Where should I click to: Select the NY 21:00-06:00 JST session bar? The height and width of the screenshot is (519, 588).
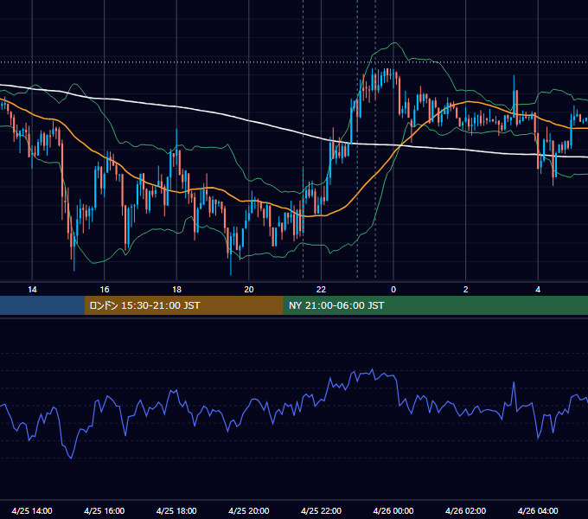[435, 305]
